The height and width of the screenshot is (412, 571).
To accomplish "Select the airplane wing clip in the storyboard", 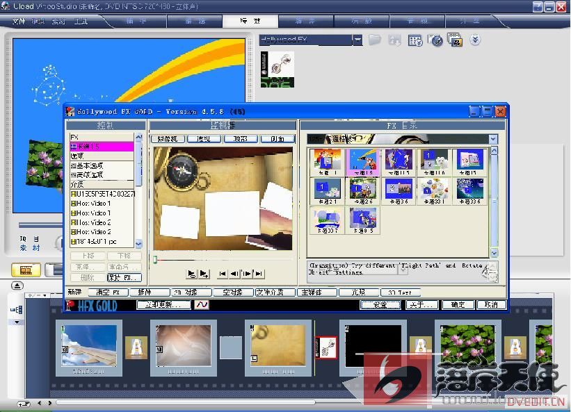I will click(89, 348).
